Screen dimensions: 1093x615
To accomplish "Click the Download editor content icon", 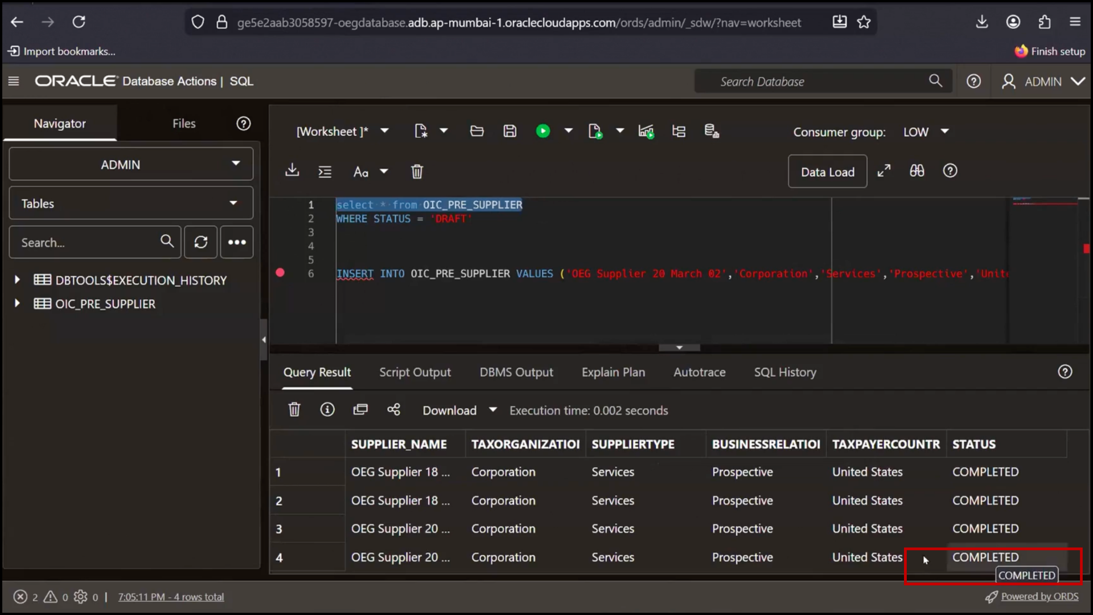I will coord(292,171).
